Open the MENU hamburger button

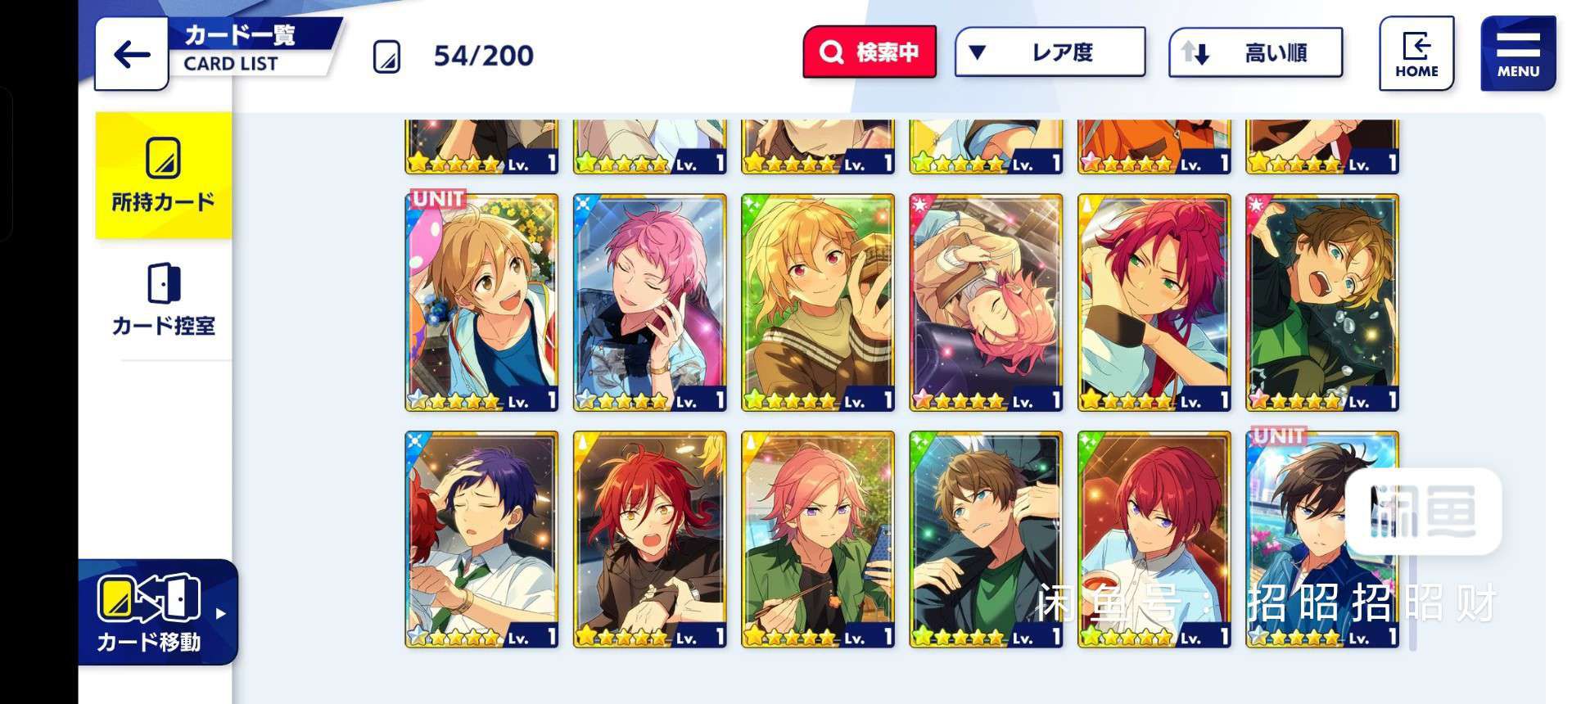[1518, 53]
